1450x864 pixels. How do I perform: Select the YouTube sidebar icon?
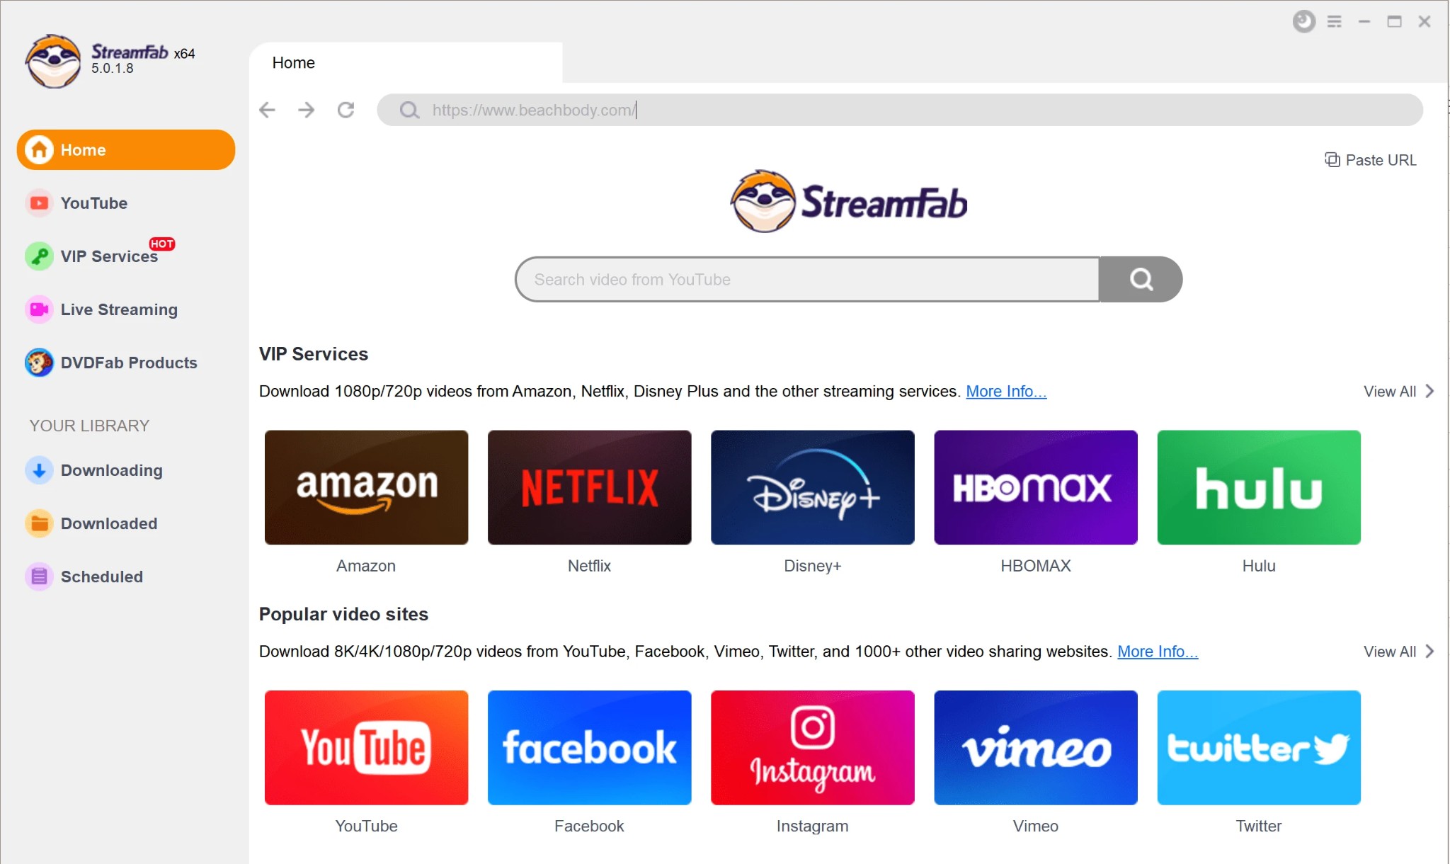(x=38, y=203)
